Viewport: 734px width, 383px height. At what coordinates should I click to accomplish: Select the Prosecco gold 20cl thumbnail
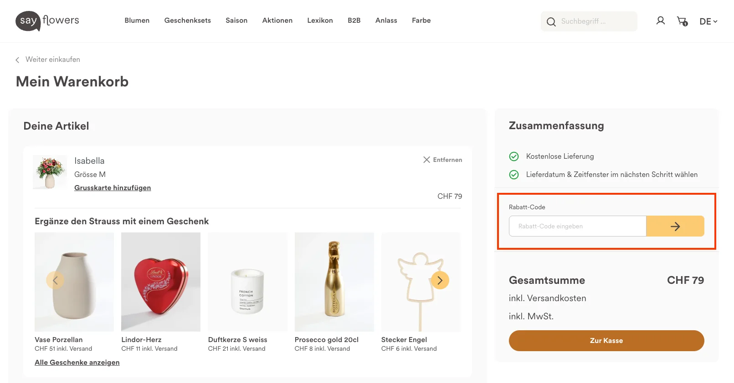tap(334, 282)
